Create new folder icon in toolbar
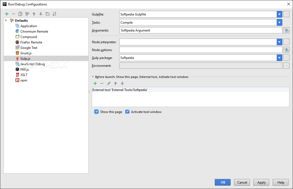Screen dimensions: 293x189 48,14
